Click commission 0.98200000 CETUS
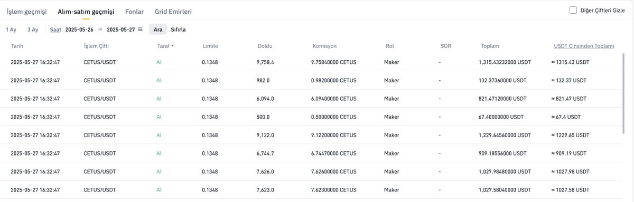The width and height of the screenshot is (634, 202). (334, 80)
